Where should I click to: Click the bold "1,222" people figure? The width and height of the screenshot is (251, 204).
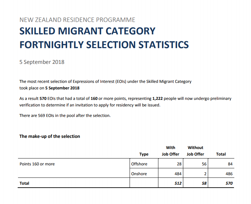point(159,99)
